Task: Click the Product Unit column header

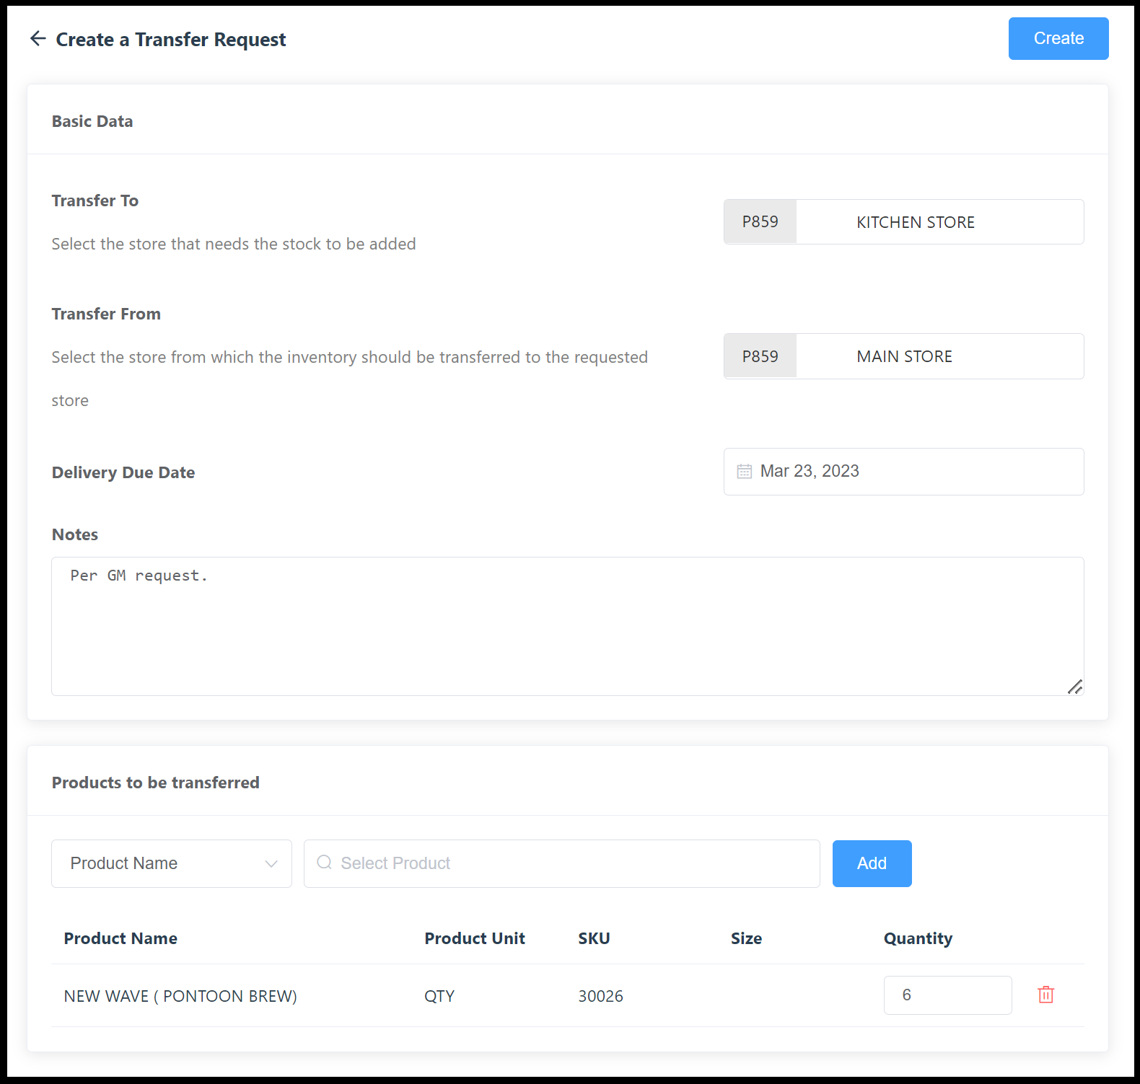Action: [x=474, y=938]
